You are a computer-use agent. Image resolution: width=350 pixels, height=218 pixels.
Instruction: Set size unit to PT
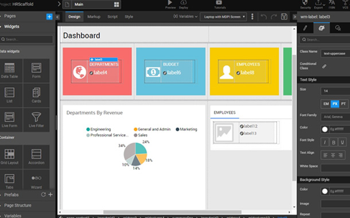point(343,104)
